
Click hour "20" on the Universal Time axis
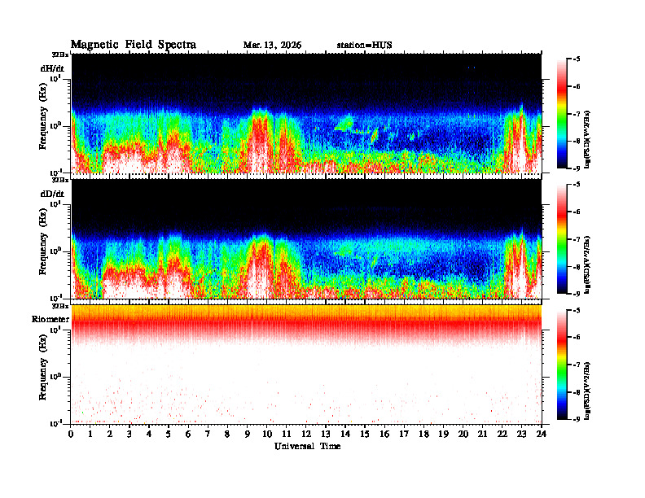[463, 435]
